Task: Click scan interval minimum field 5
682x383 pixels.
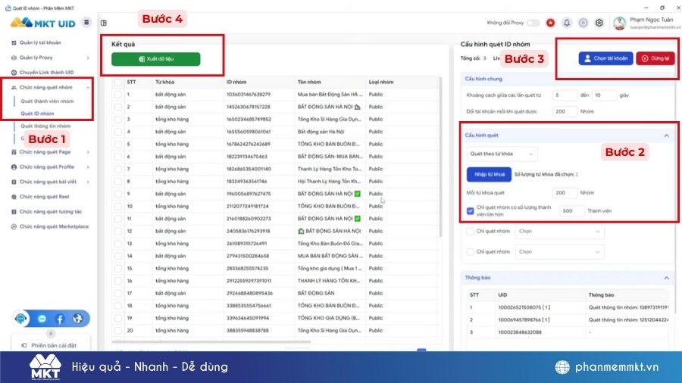Action: tap(565, 95)
